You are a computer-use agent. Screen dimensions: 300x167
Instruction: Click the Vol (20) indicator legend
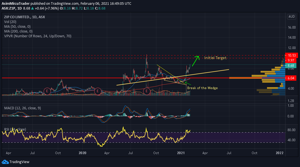(10, 22)
